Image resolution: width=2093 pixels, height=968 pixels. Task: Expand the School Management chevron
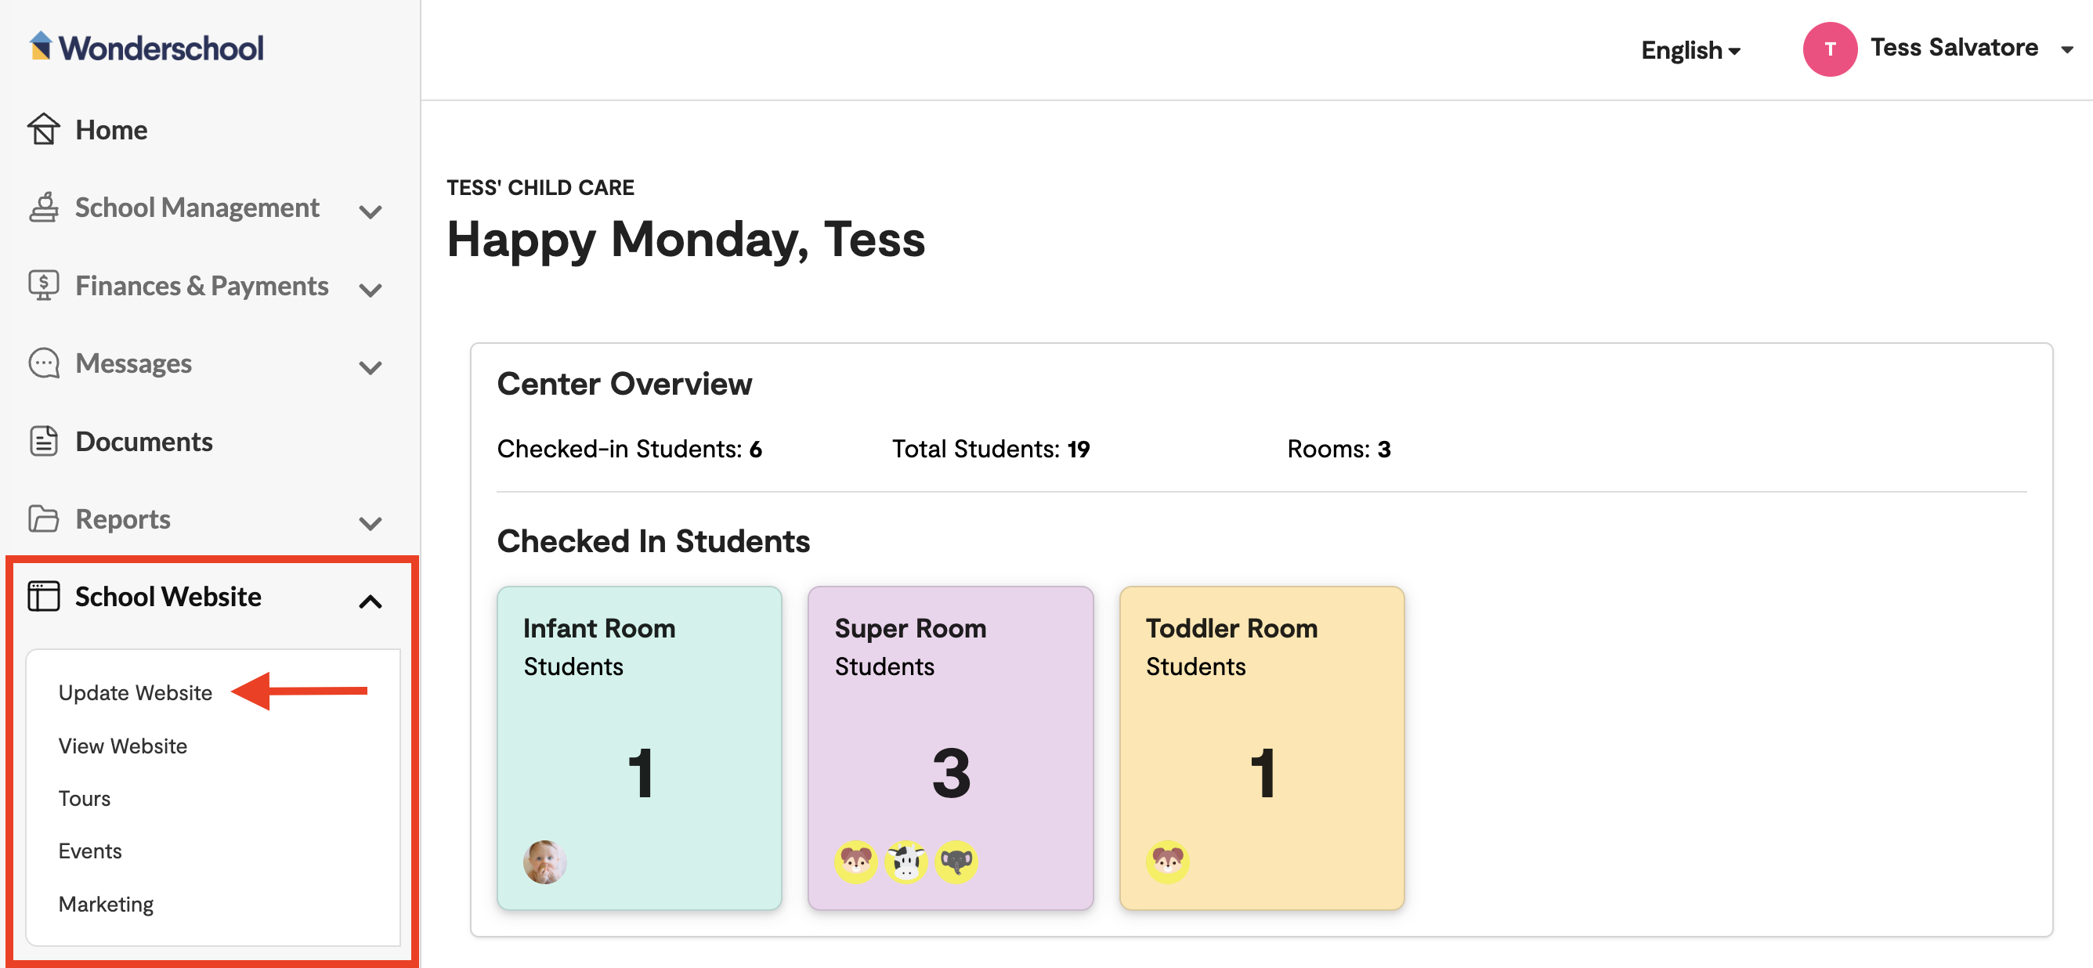(x=371, y=212)
